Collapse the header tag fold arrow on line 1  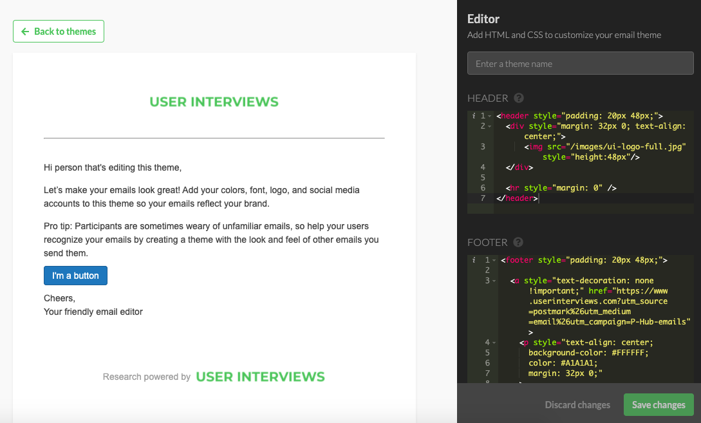[x=489, y=116]
